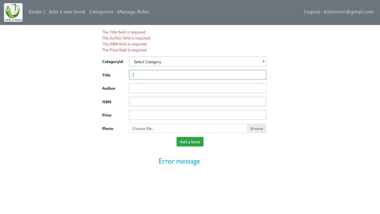The width and height of the screenshot is (380, 214).
Task: Click the dropdown arrow of CategoryId
Action: pyautogui.click(x=263, y=62)
